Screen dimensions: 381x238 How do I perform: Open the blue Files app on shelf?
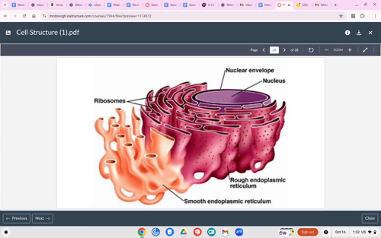click(x=170, y=232)
